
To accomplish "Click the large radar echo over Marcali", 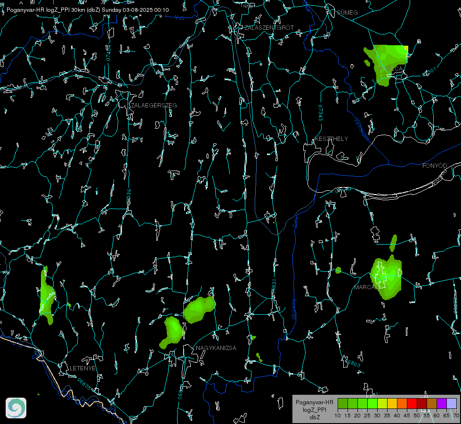I will click(386, 277).
